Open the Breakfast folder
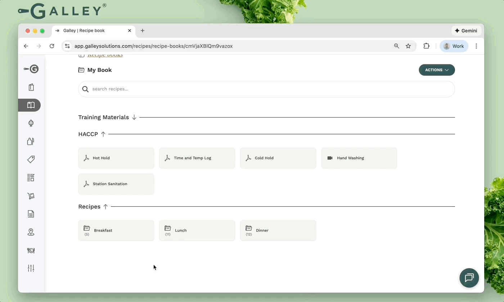The height and width of the screenshot is (302, 504). click(x=116, y=230)
